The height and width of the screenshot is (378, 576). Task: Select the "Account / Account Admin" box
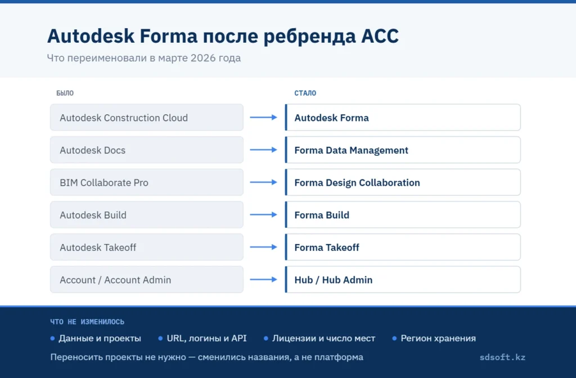pyautogui.click(x=147, y=280)
